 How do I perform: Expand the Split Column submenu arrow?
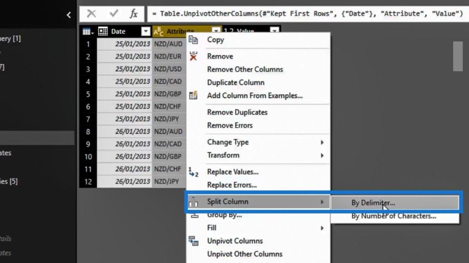[x=322, y=202]
